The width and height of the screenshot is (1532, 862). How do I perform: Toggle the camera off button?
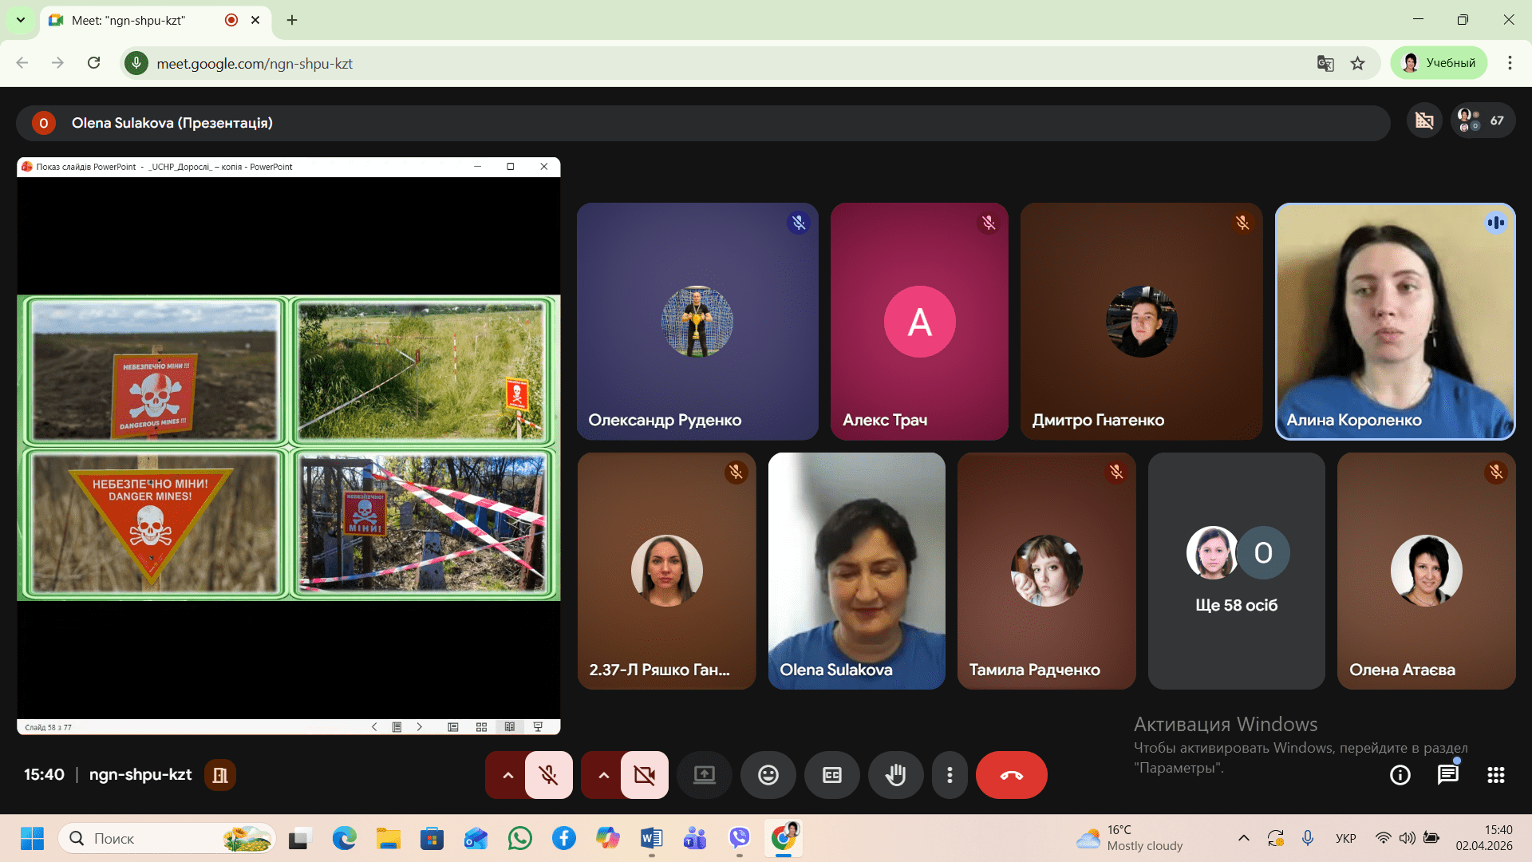click(x=644, y=775)
